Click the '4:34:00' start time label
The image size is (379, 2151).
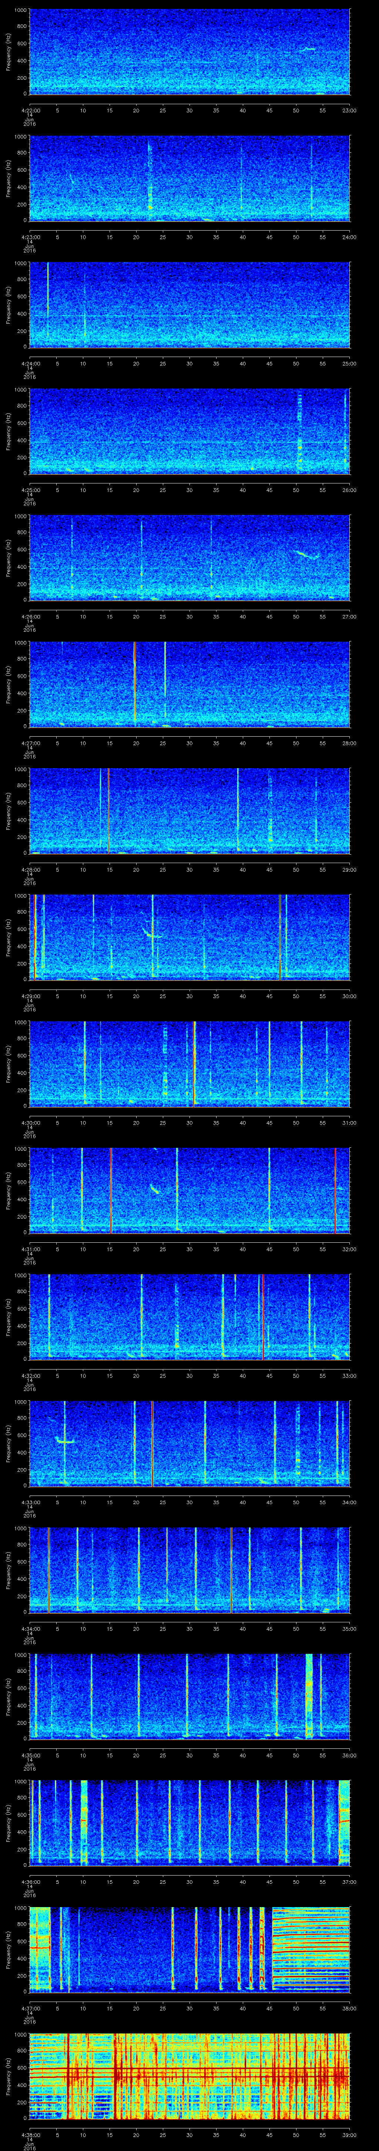coord(30,1628)
